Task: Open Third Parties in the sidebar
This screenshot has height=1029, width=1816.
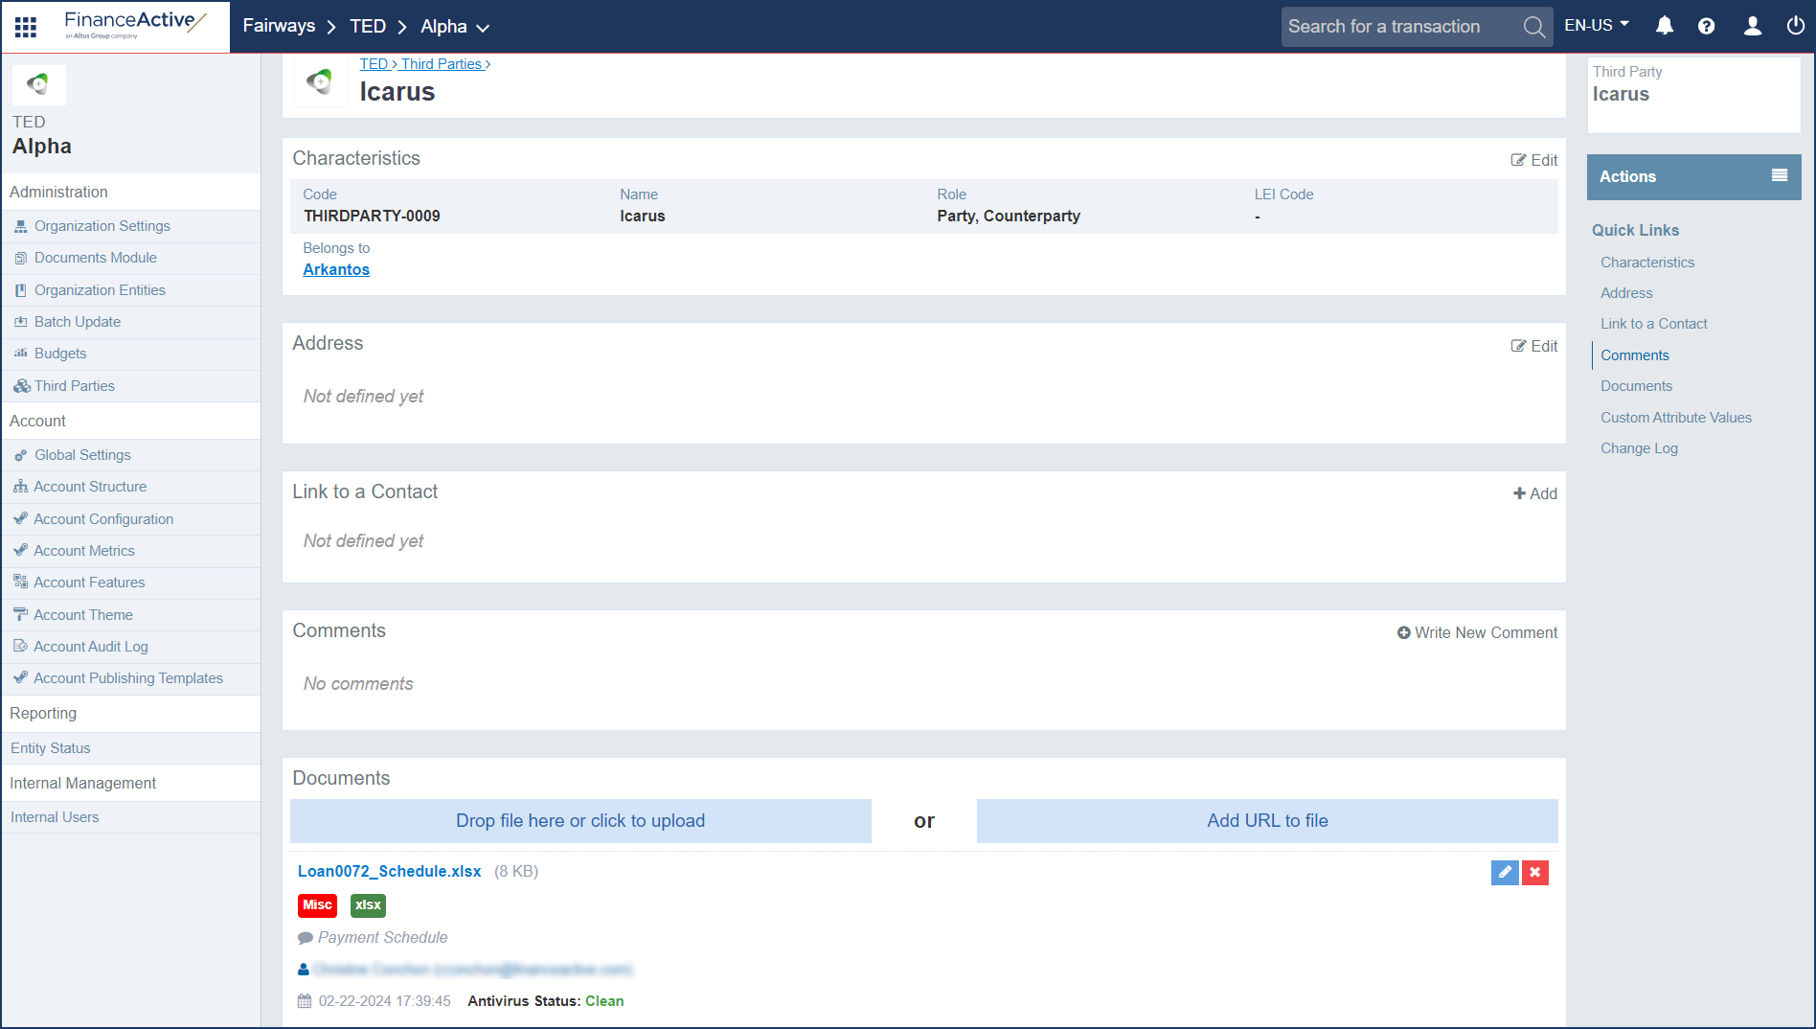Action: point(74,386)
